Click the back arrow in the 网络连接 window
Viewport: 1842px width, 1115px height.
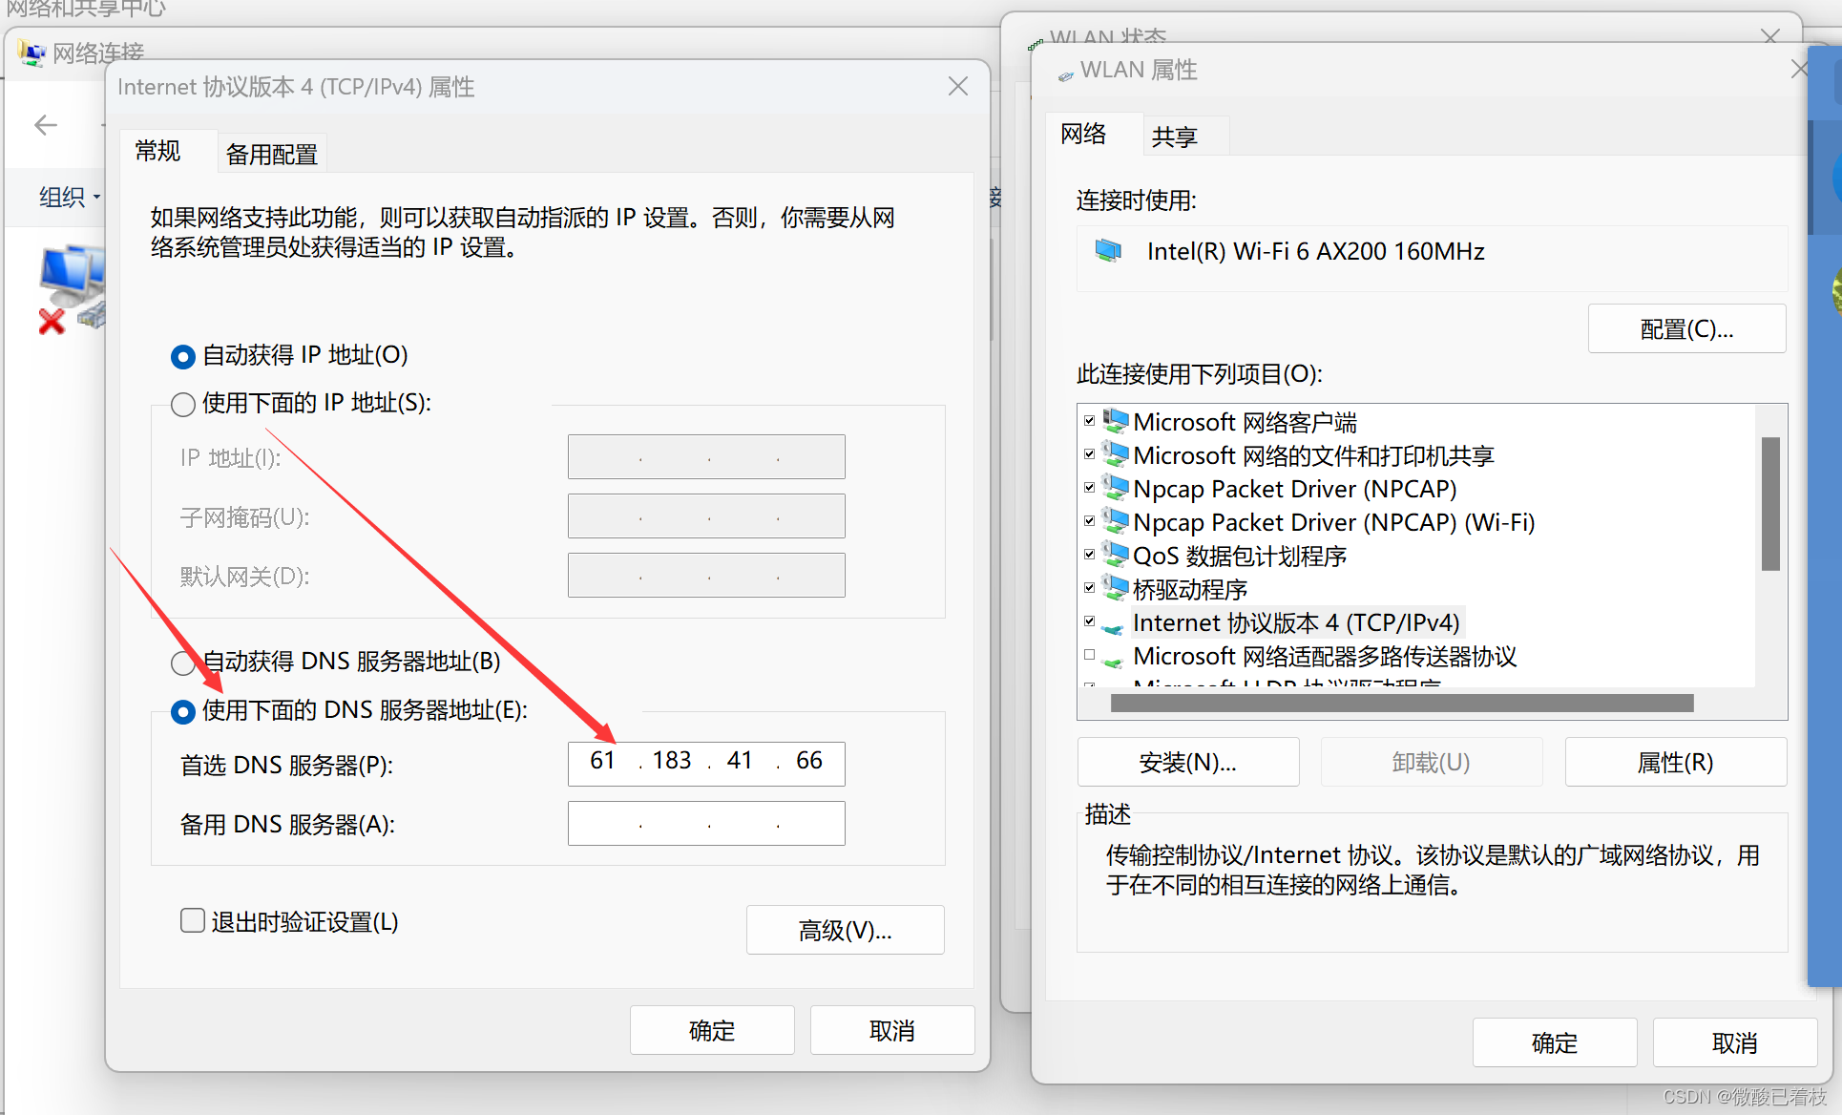[x=45, y=125]
